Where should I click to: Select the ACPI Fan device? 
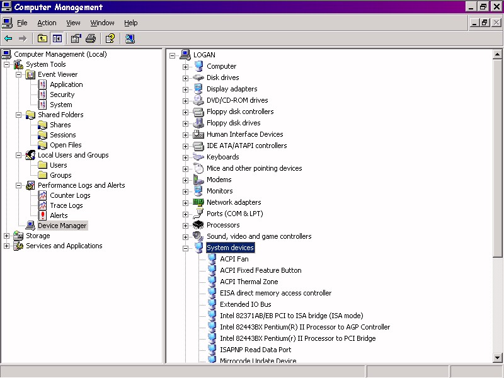[234, 259]
